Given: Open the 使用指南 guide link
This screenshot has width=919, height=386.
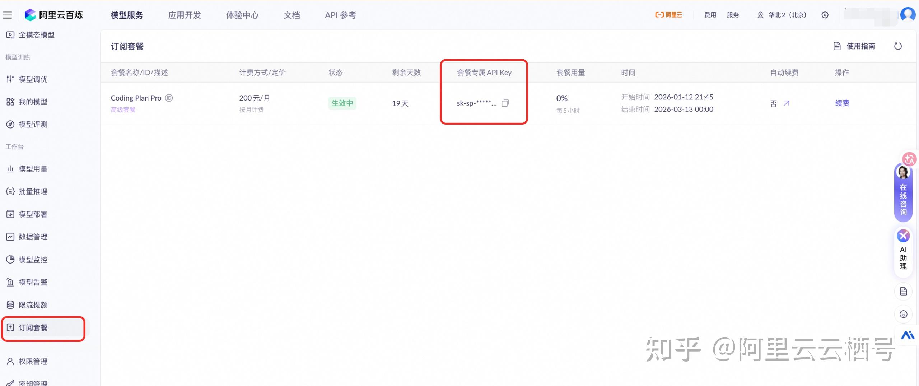Looking at the screenshot, I should 854,46.
